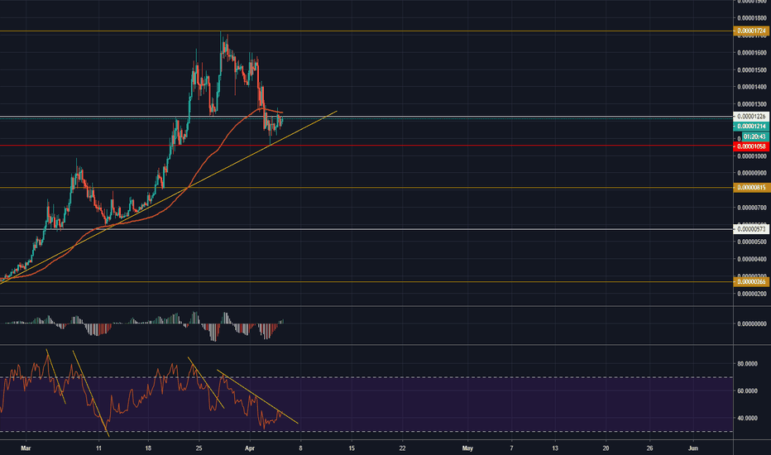Select the red 0.00001058 price label
Viewport: 771px width, 455px height.
pyautogui.click(x=751, y=146)
